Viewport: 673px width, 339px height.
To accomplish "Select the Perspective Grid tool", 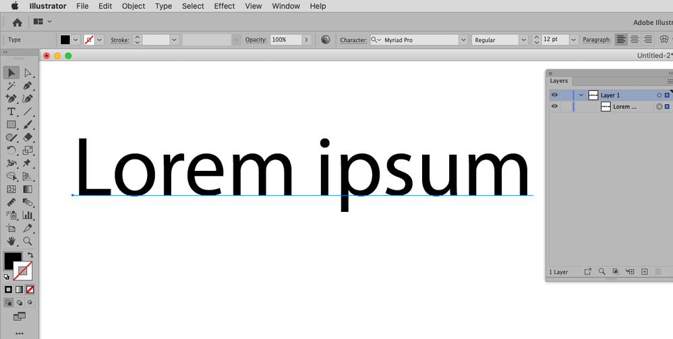I will [28, 176].
